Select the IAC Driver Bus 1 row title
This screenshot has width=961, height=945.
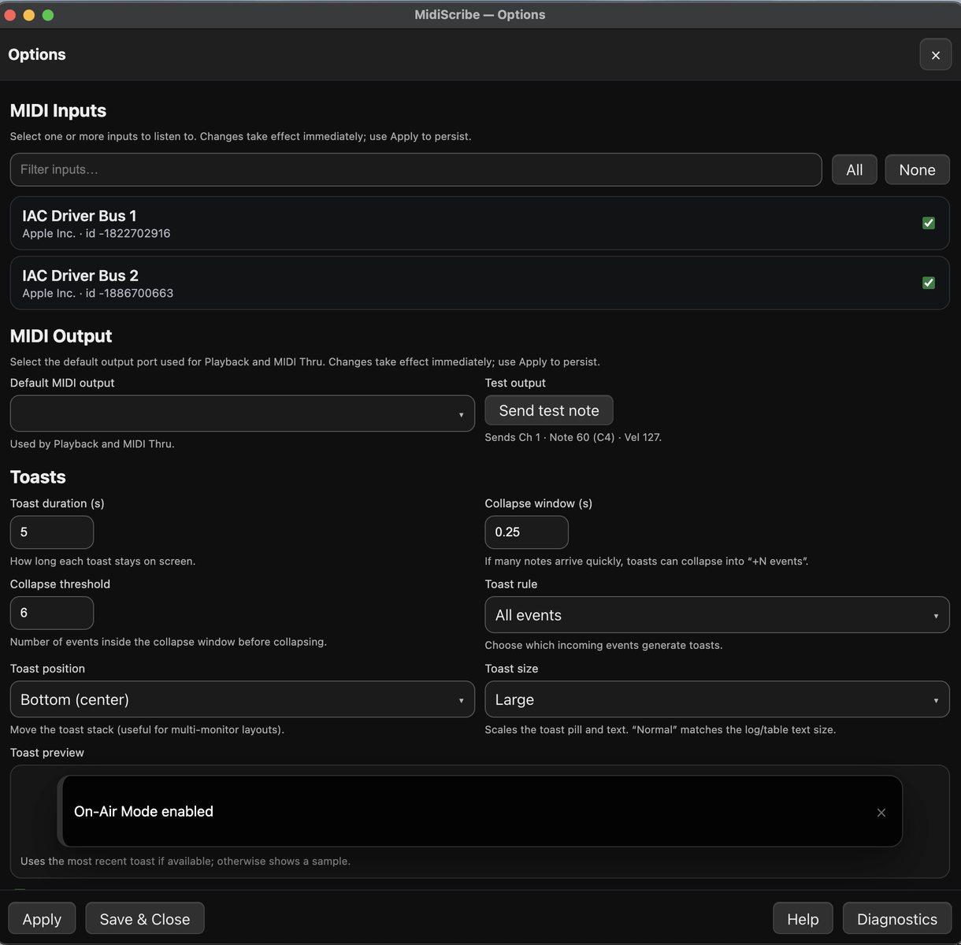pos(80,216)
